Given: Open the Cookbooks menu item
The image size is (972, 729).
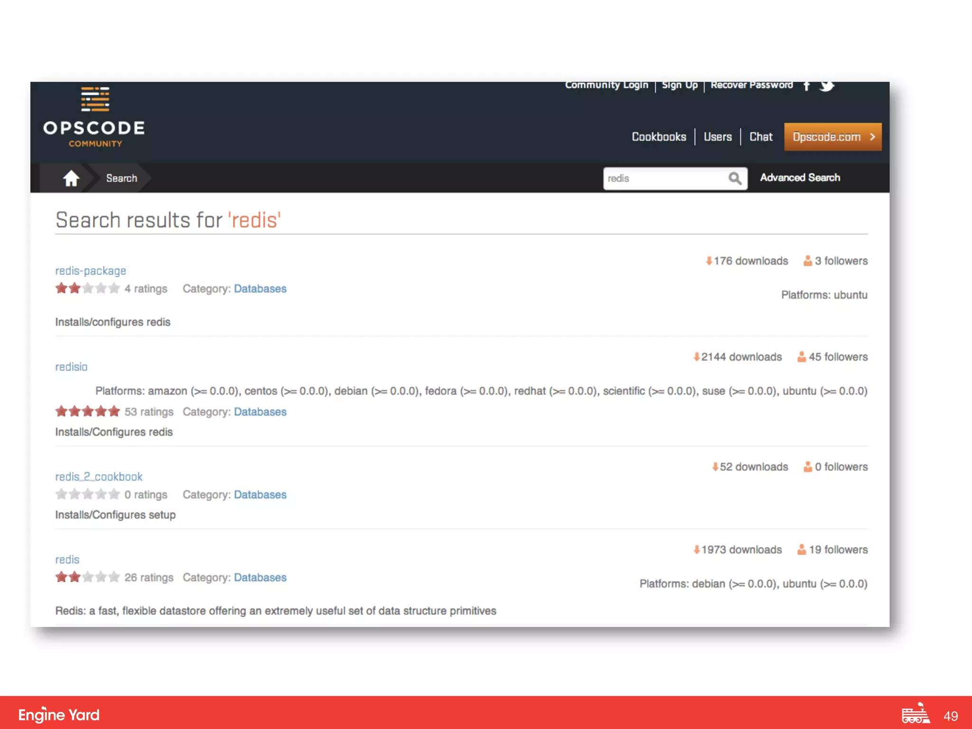Looking at the screenshot, I should coord(659,137).
